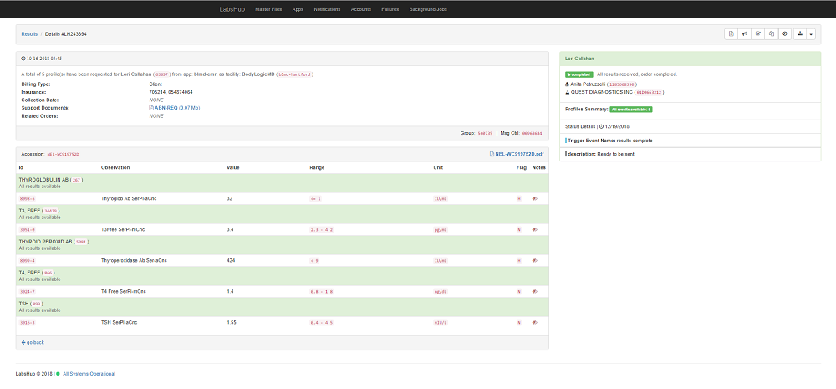Toggle notes eye for T3Free SerPl-mCnc row
Viewport: 836px width, 389px height.
(x=536, y=229)
